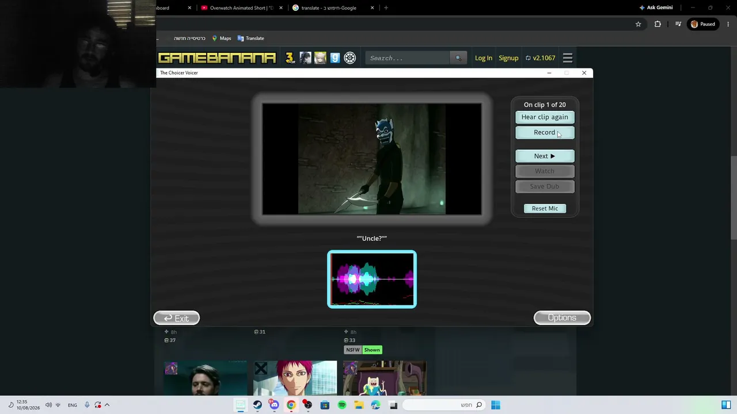Open the Log In link
The width and height of the screenshot is (737, 414).
point(484,58)
